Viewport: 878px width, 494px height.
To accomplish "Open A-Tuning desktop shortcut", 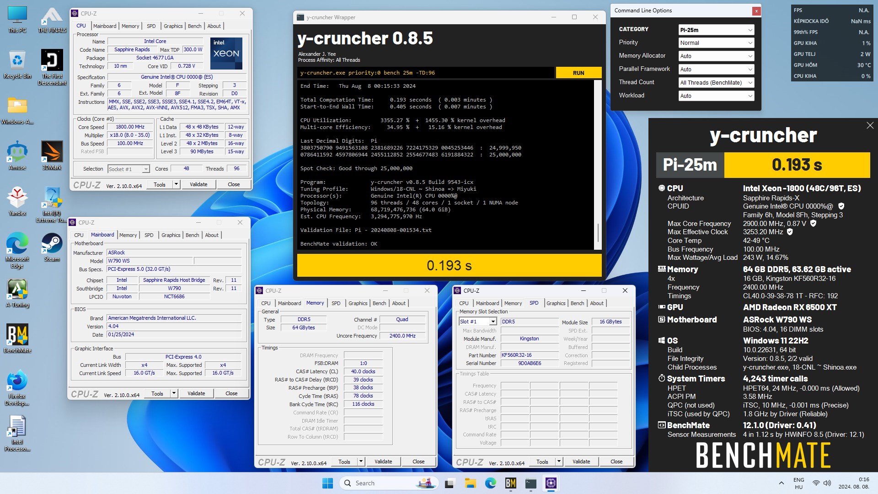I will click(x=17, y=293).
